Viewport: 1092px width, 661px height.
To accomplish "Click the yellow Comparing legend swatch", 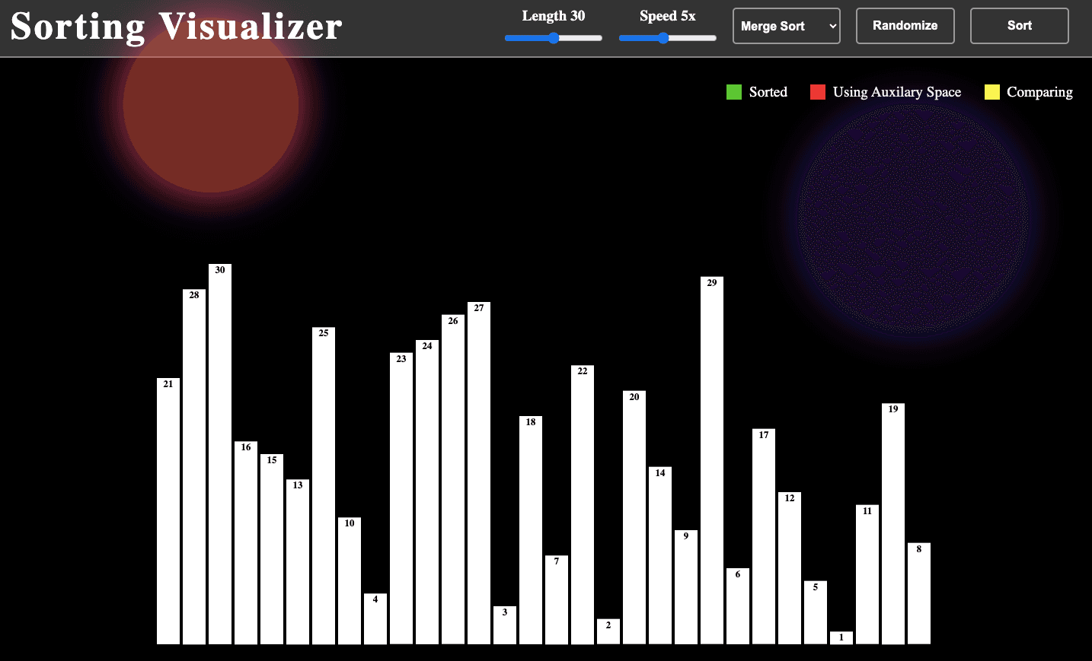I will [992, 92].
